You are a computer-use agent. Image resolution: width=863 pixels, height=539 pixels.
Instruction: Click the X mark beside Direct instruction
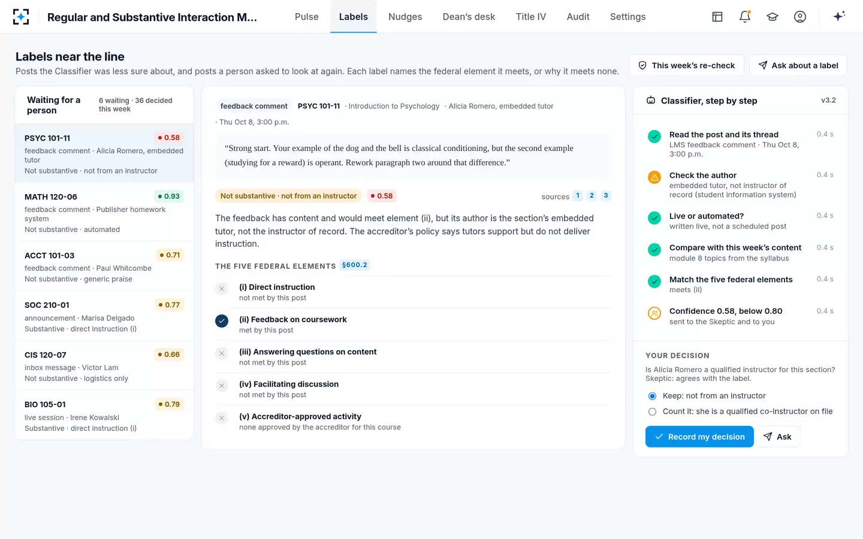point(222,289)
